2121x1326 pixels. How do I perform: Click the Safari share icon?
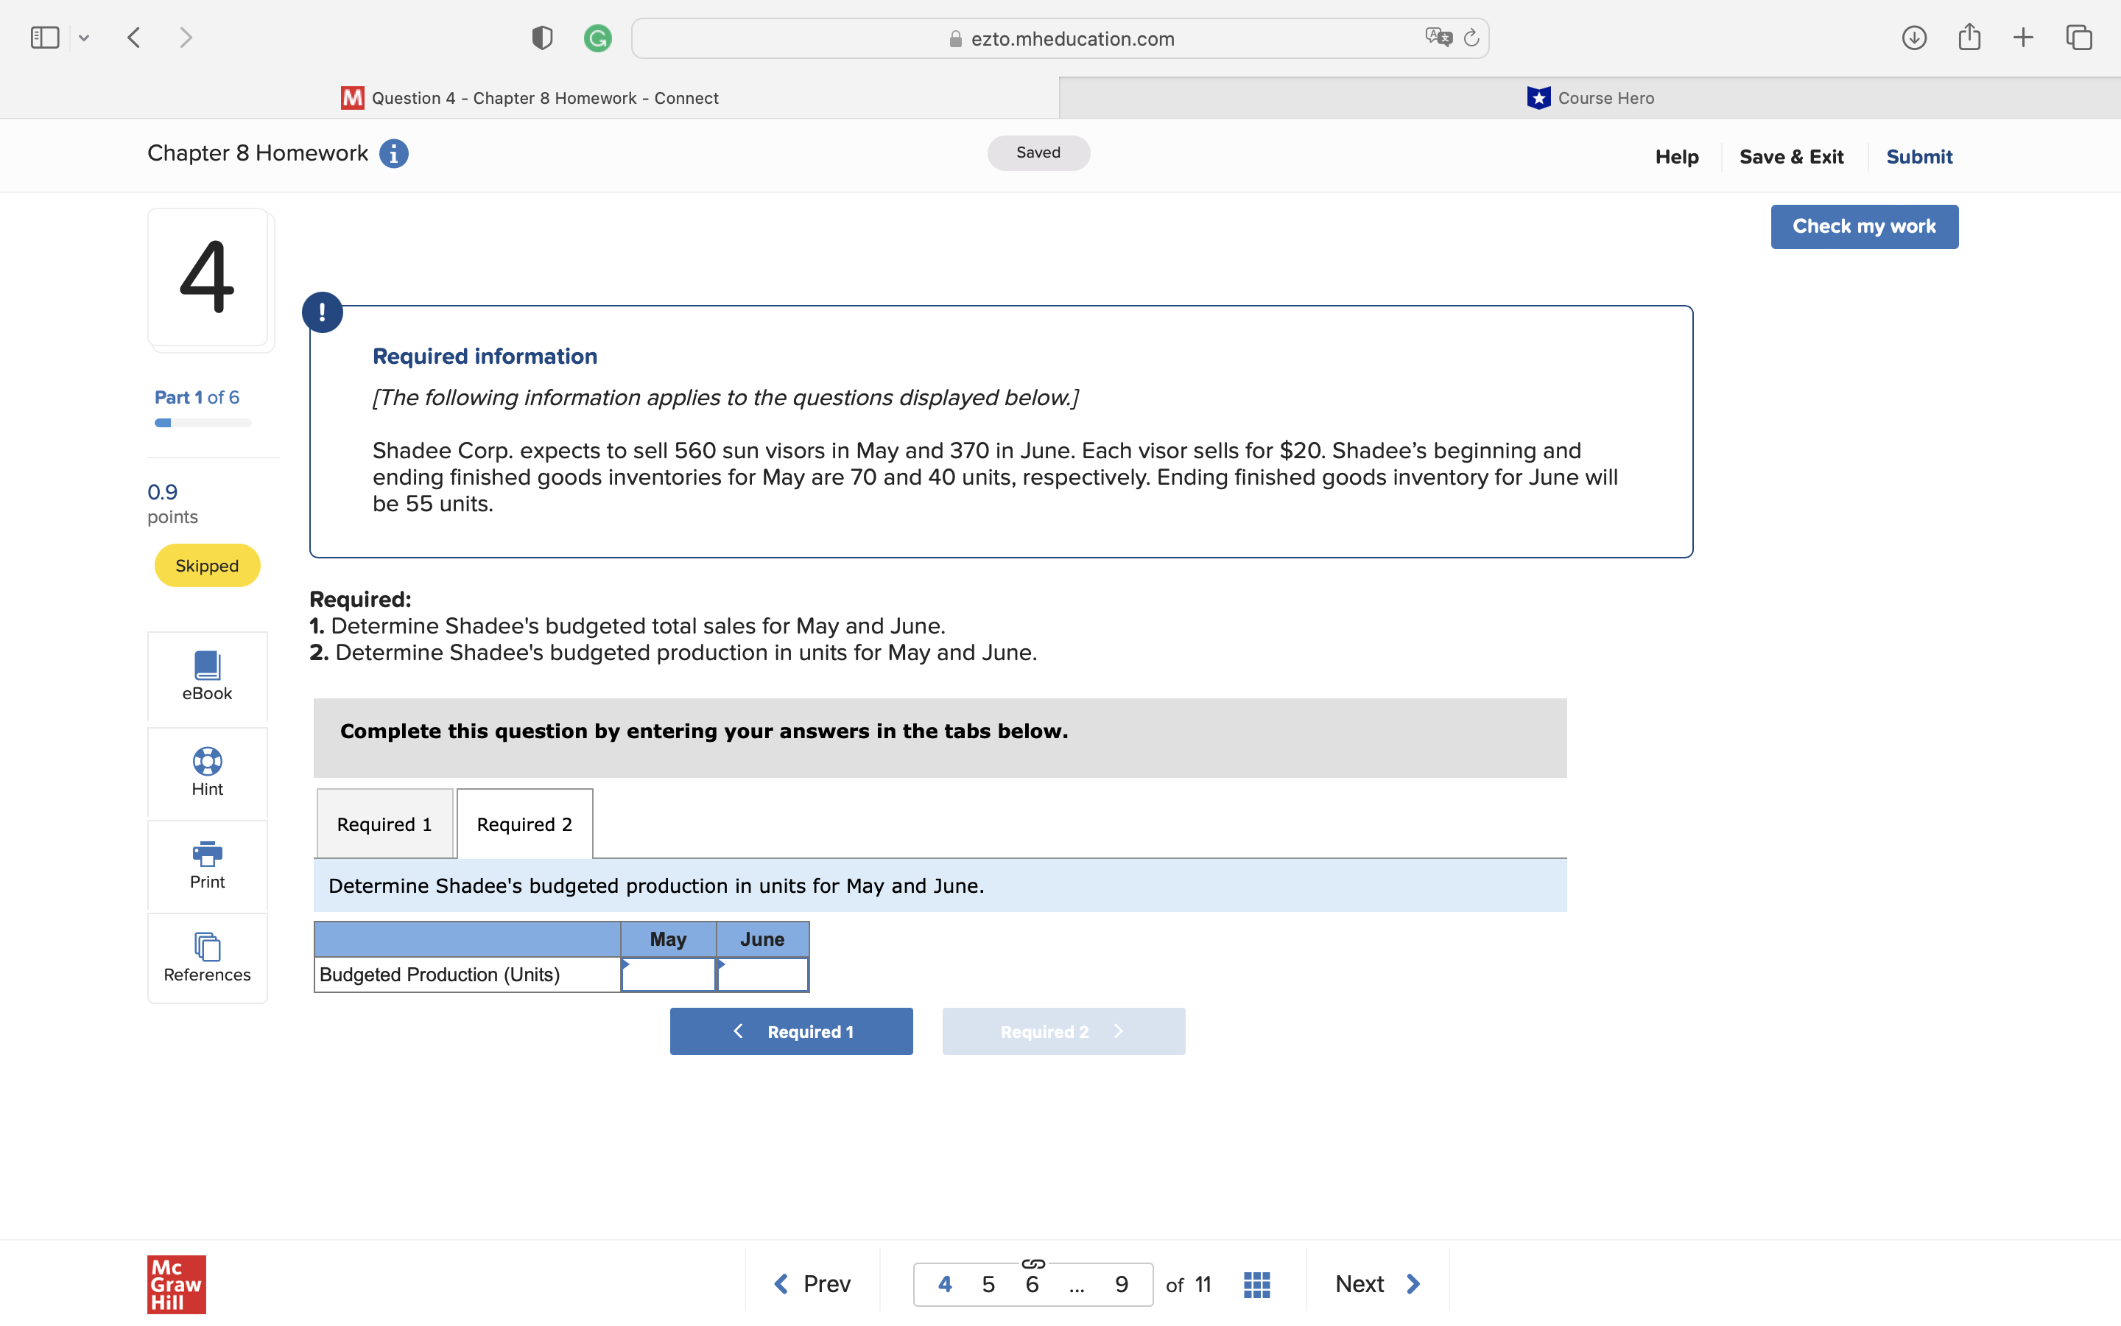1969,38
